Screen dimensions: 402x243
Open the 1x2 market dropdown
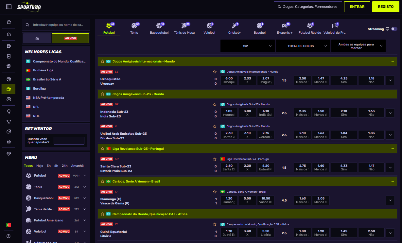247,46
